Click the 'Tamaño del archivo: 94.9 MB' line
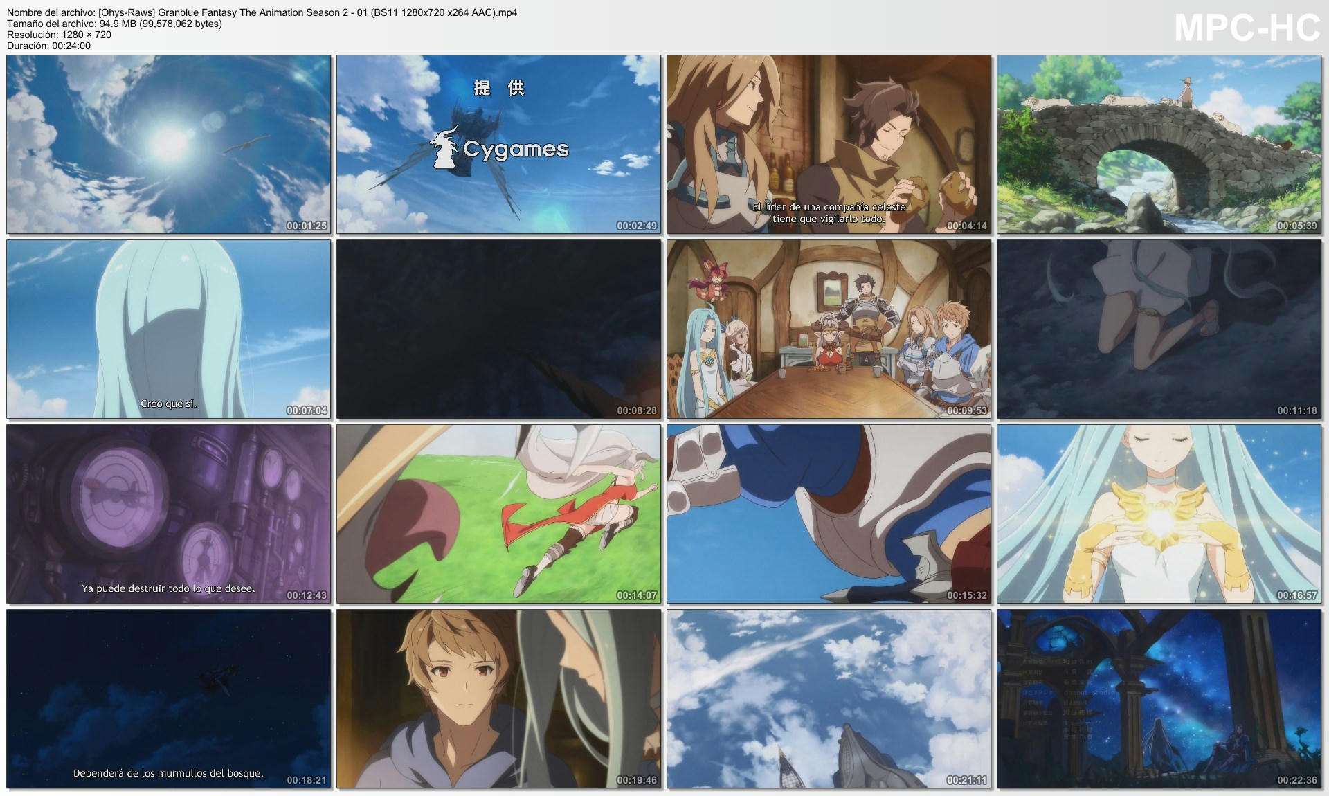The width and height of the screenshot is (1329, 796). pos(114,24)
